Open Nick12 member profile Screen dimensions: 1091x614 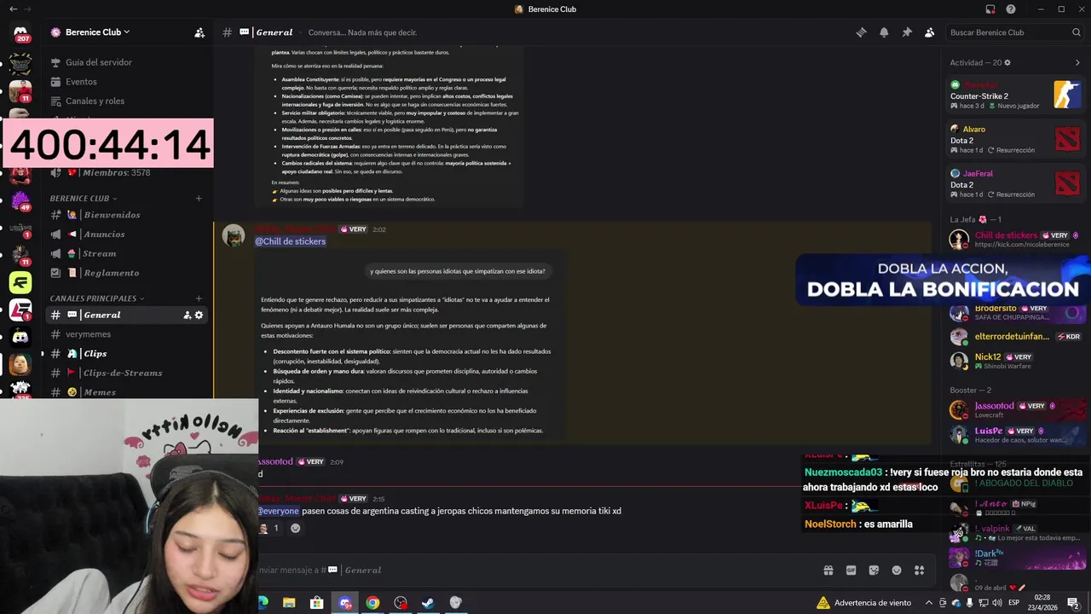(x=1014, y=361)
